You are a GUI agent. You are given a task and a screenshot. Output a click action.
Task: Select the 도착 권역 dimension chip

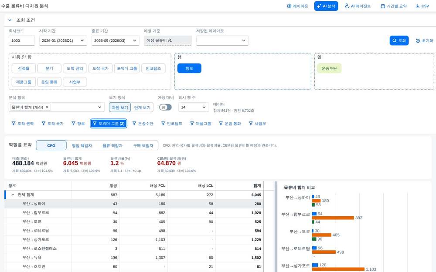coord(75,68)
